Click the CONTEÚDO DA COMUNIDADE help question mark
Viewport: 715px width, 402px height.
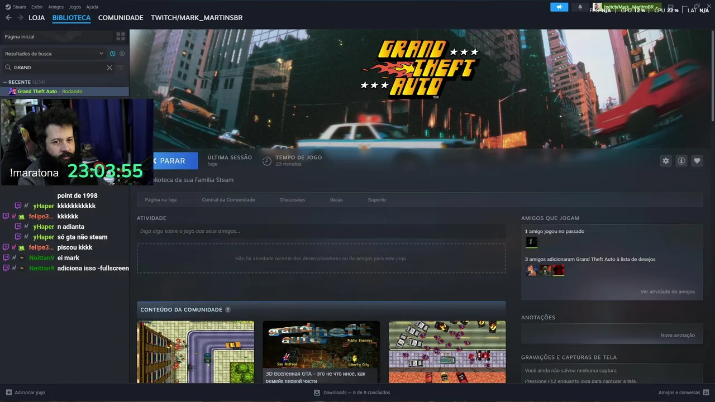228,310
